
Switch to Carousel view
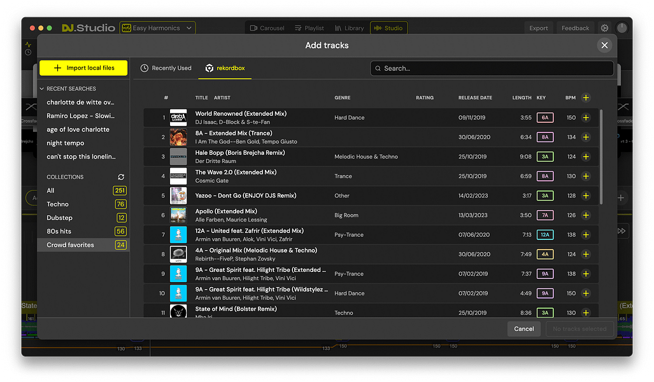click(267, 28)
